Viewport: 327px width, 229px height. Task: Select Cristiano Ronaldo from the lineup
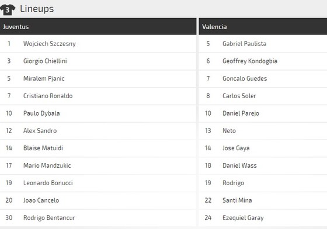(x=48, y=96)
